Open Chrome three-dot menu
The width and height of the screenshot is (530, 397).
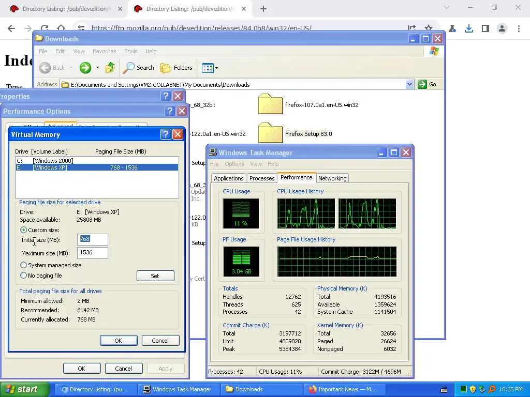(x=519, y=28)
